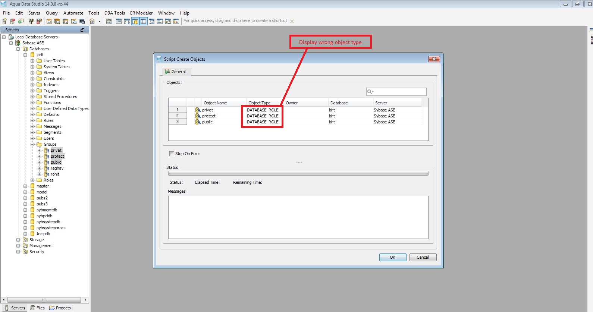Click OK in Script Create Objects dialog
Image resolution: width=593 pixels, height=312 pixels.
(x=393, y=257)
